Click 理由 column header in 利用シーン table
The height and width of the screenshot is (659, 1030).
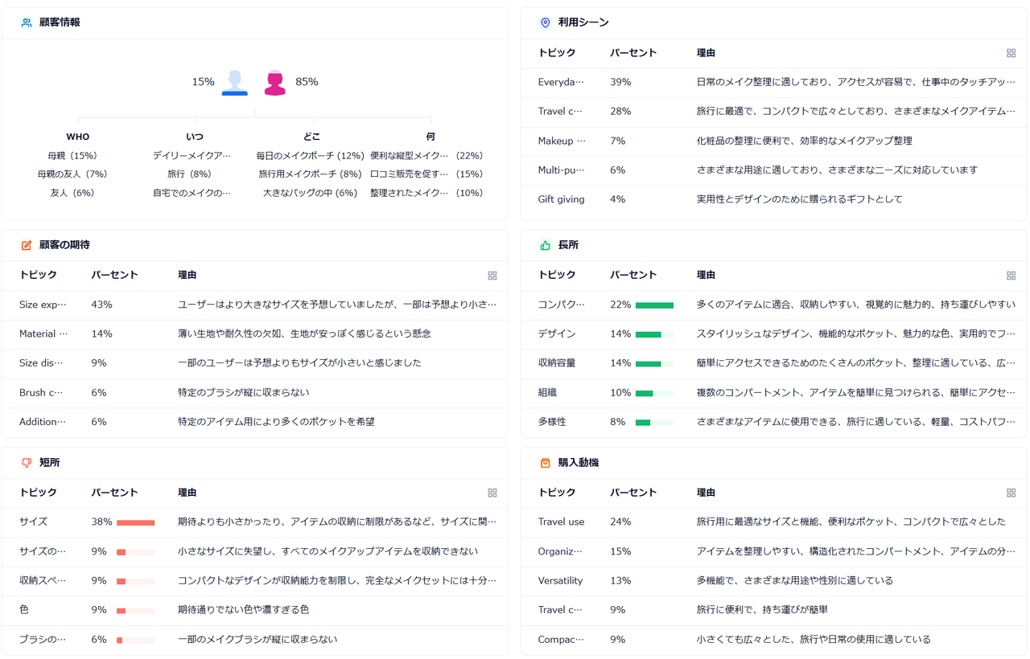pyautogui.click(x=706, y=53)
